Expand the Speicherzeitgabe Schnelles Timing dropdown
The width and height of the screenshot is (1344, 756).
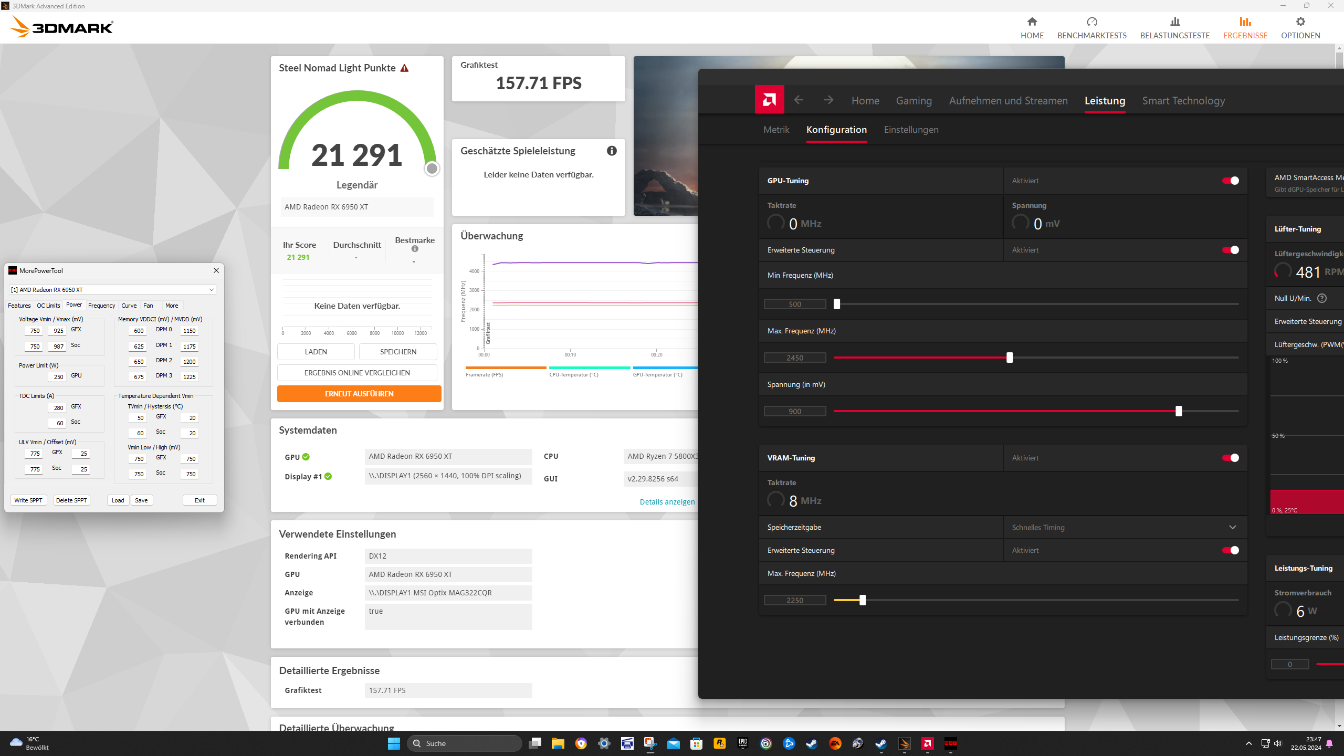pyautogui.click(x=1232, y=527)
